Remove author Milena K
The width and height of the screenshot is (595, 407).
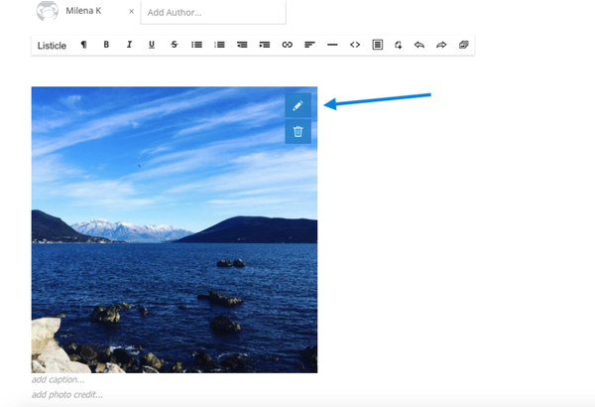(131, 12)
